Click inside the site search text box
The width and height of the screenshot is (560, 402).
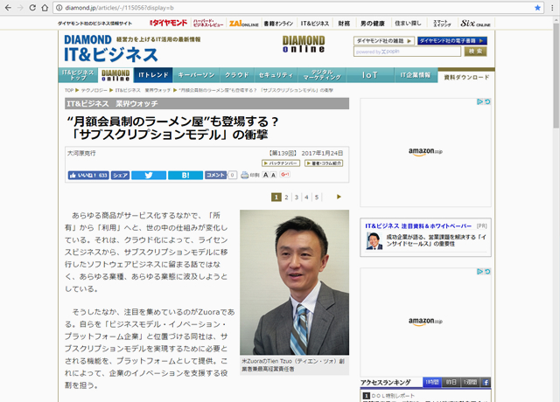pyautogui.click(x=429, y=52)
